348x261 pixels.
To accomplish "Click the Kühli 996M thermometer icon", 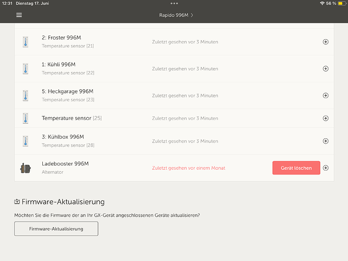I will coord(26,68).
